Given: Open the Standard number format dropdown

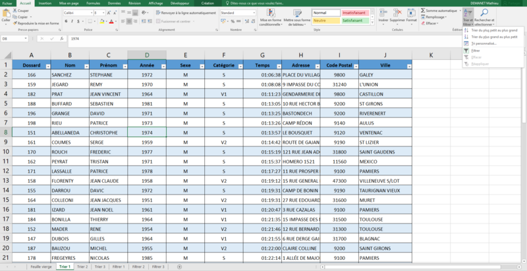Looking at the screenshot, I should pyautogui.click(x=254, y=13).
